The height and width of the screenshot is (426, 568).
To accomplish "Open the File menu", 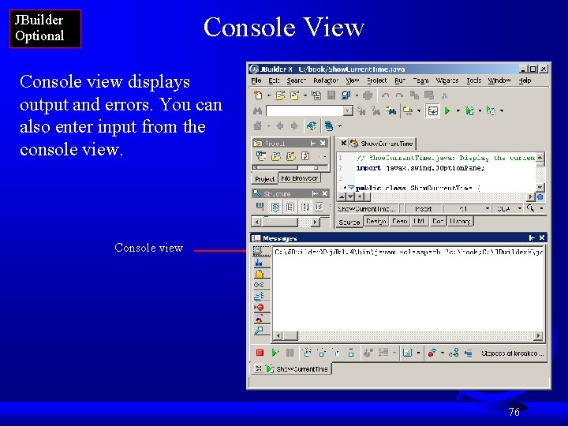I will click(x=256, y=80).
